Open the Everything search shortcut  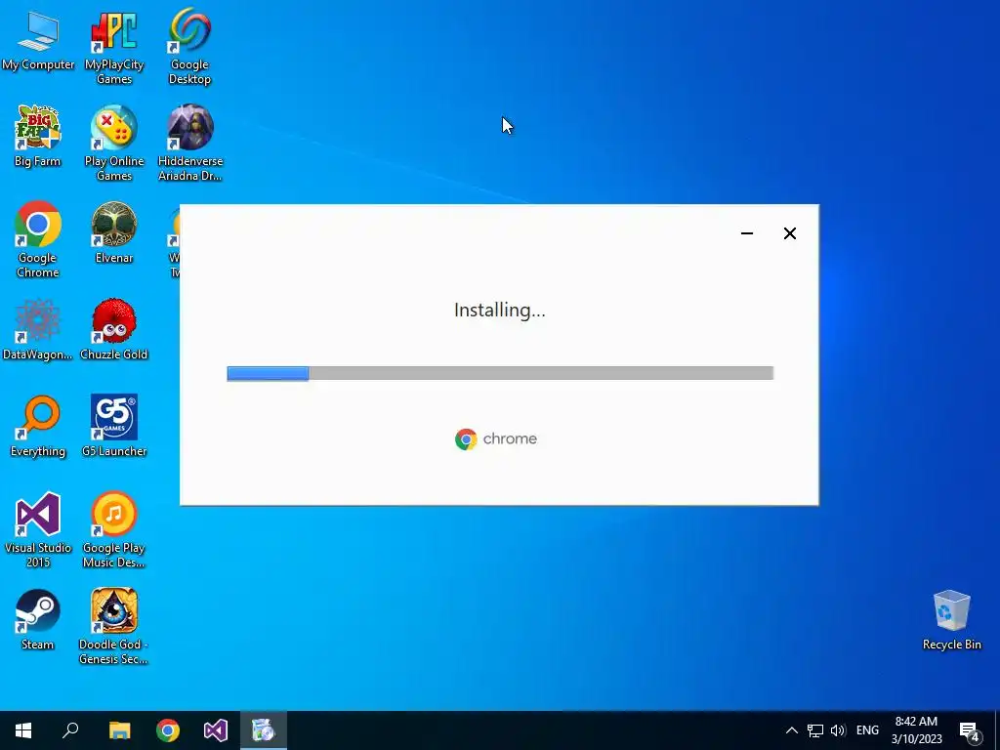coord(38,427)
